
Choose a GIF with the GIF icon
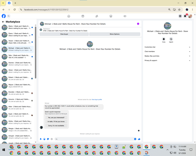pos(52,139)
